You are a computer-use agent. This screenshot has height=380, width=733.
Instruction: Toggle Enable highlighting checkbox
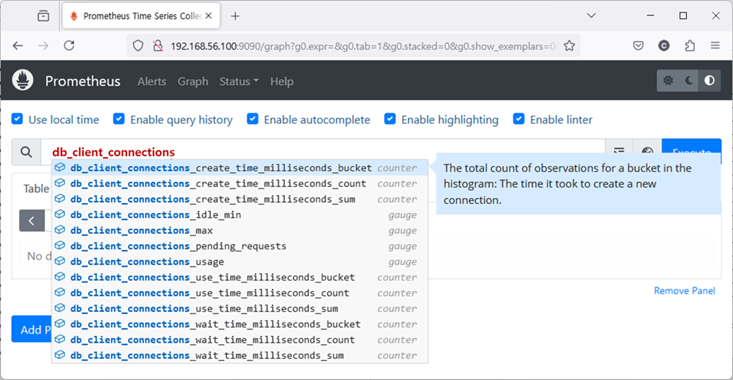point(390,119)
